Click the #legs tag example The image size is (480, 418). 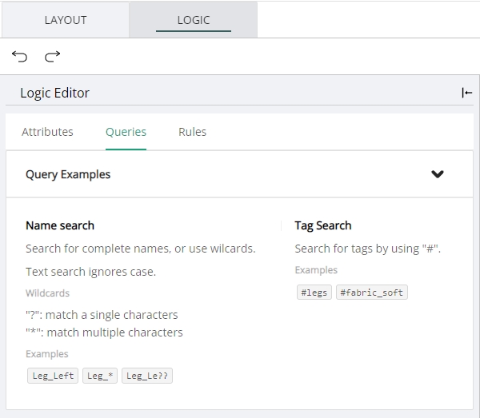313,293
